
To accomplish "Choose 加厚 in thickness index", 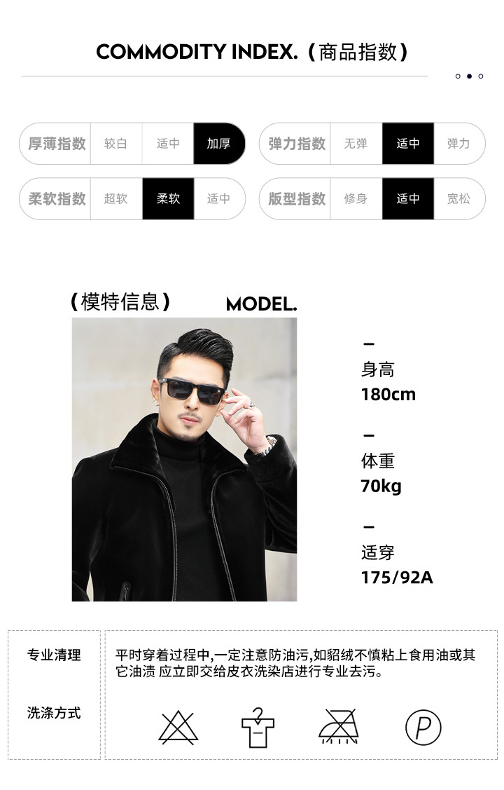I will click(219, 144).
